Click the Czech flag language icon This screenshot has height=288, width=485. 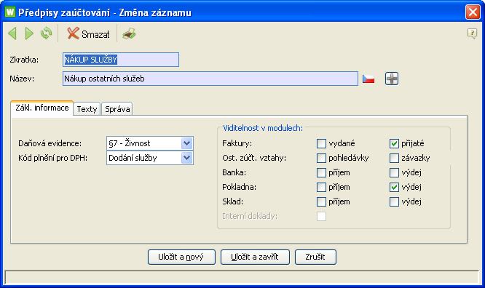[368, 79]
